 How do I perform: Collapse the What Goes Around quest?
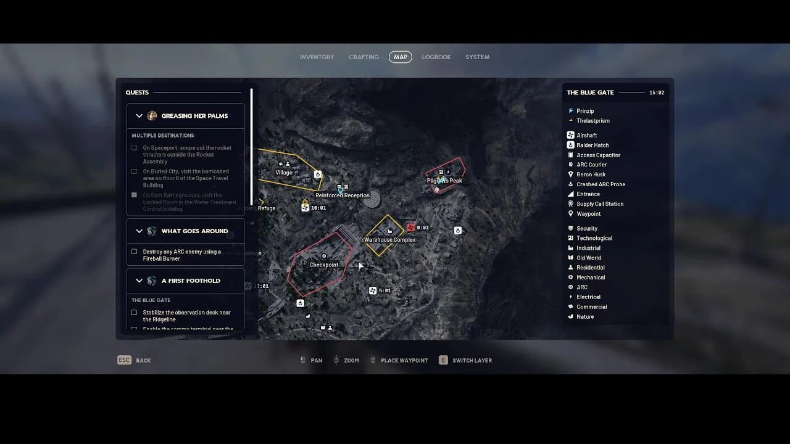pos(139,231)
